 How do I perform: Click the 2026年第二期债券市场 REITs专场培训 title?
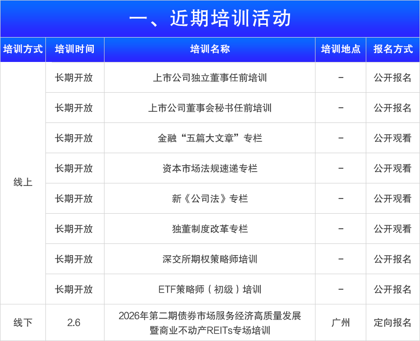tap(210, 322)
